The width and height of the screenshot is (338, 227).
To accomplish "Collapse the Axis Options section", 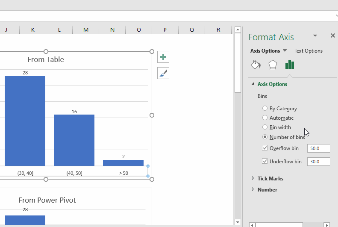I will [253, 84].
